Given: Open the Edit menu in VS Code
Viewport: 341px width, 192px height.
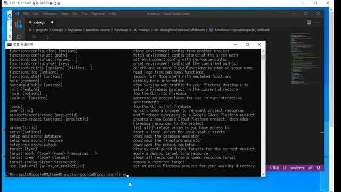Looking at the screenshot, I should coord(36,14).
